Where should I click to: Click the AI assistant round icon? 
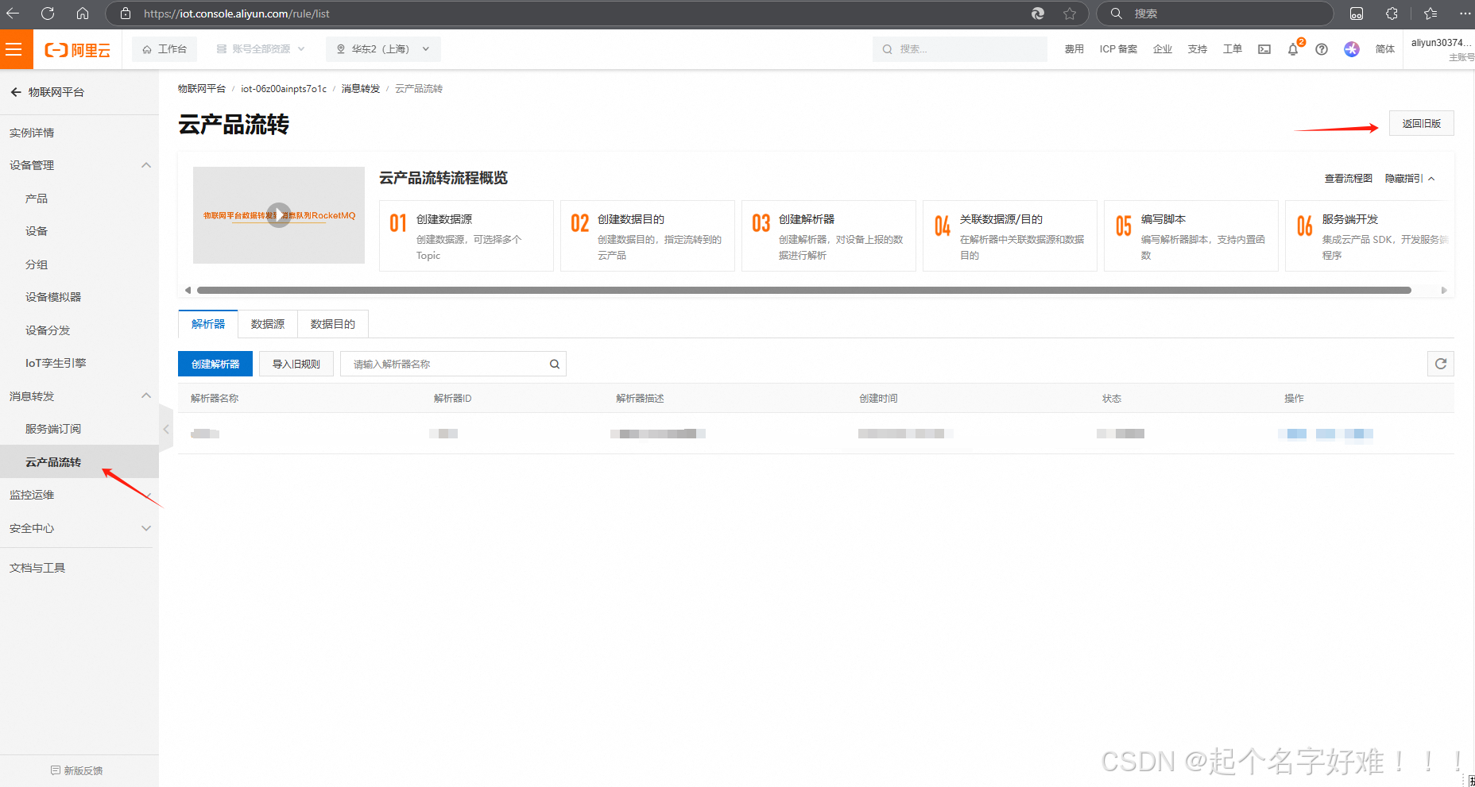(1352, 49)
